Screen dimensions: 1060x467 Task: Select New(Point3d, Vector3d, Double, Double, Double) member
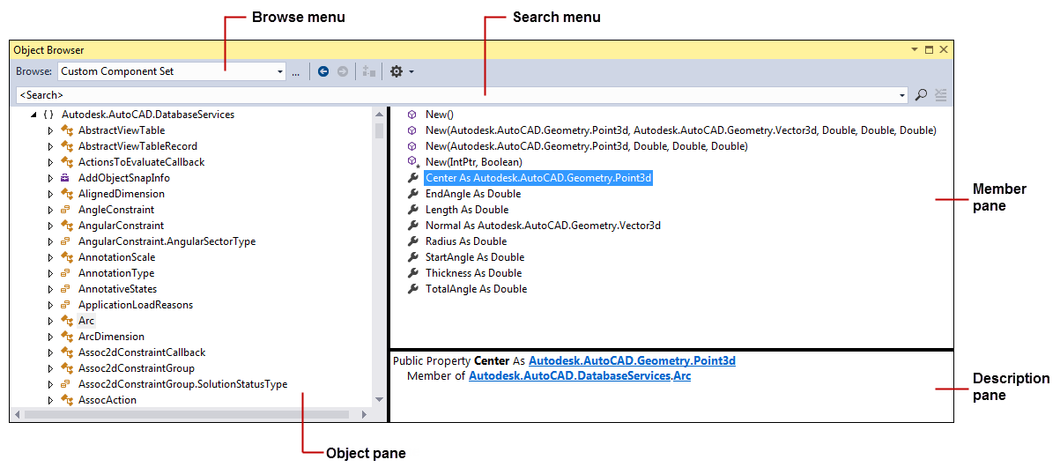(x=680, y=130)
